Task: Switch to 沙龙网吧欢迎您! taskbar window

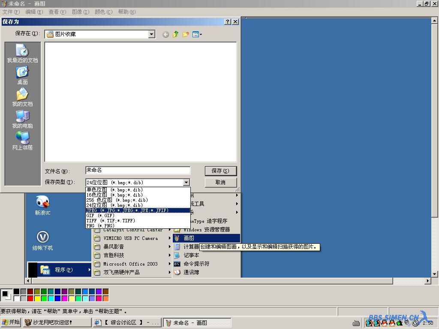Action: click(x=57, y=322)
